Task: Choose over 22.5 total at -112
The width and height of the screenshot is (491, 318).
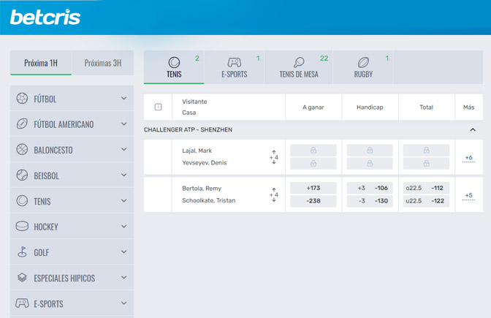Action: [x=426, y=189]
